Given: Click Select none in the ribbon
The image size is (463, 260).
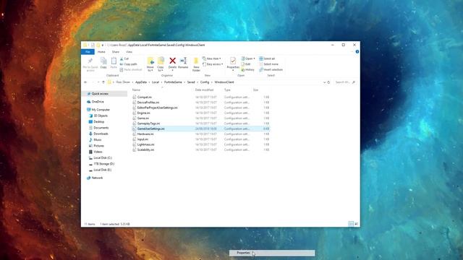Looking at the screenshot, I should click(268, 64).
